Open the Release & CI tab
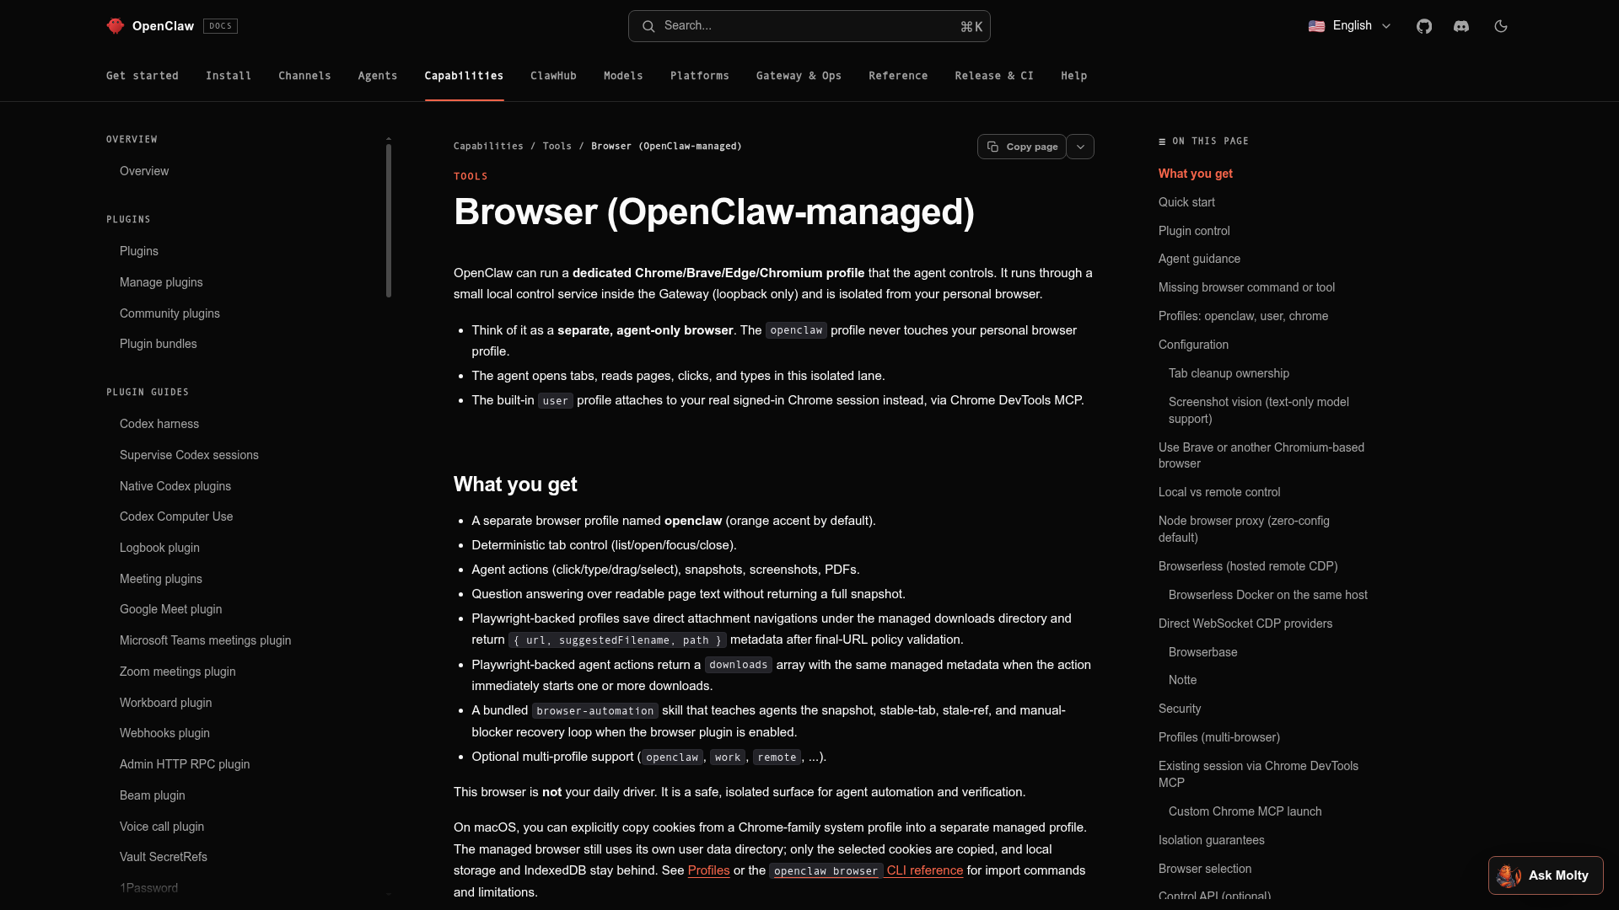This screenshot has width=1619, height=910. tap(994, 76)
